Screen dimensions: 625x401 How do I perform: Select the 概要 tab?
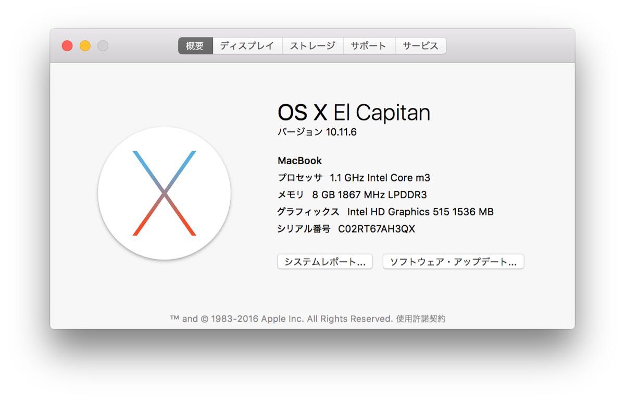(x=195, y=46)
